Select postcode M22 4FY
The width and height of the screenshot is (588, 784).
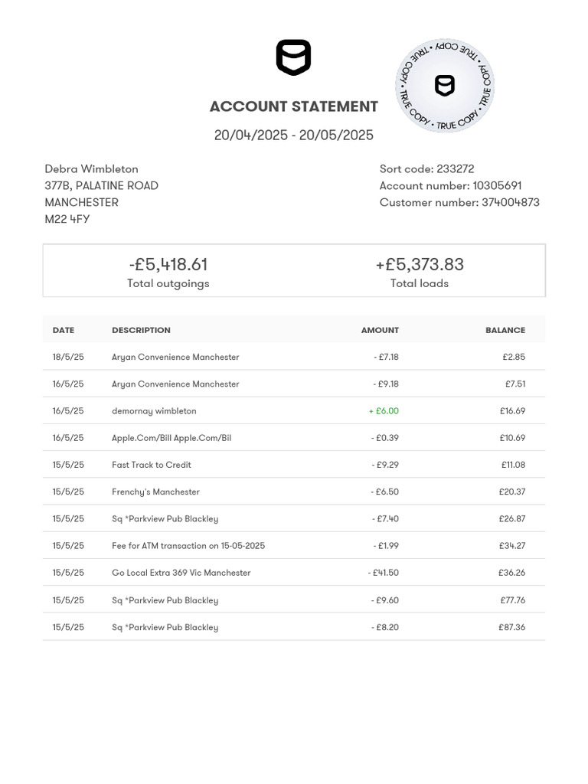tap(67, 219)
